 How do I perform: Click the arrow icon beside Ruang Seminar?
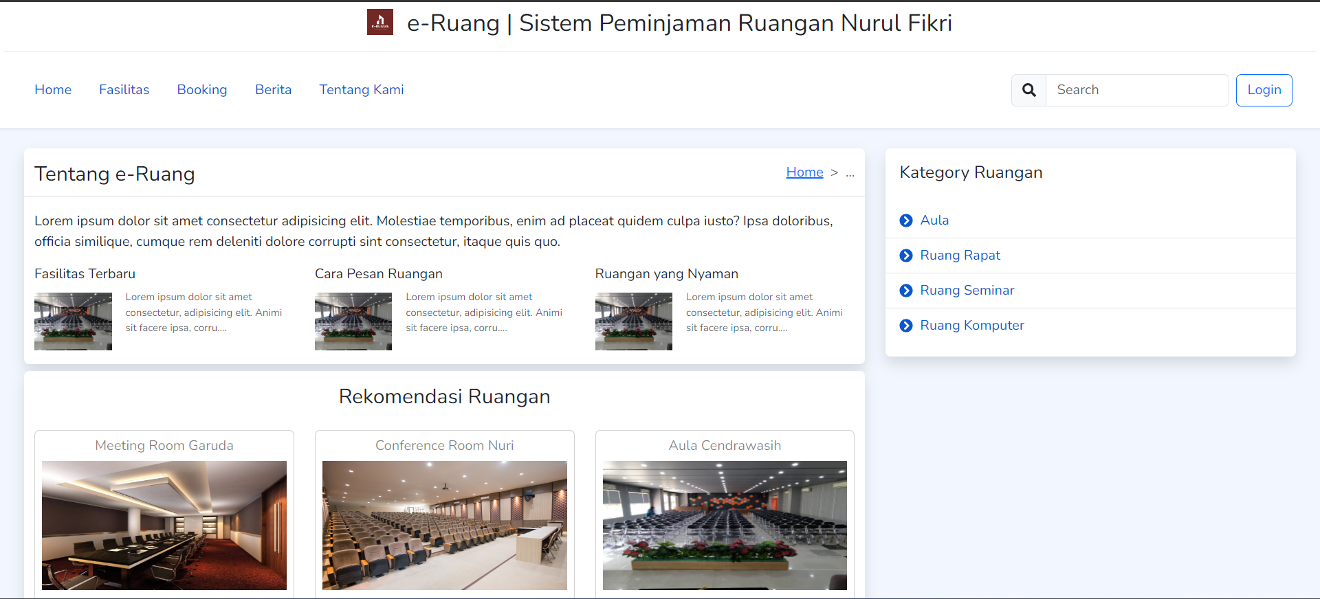906,291
